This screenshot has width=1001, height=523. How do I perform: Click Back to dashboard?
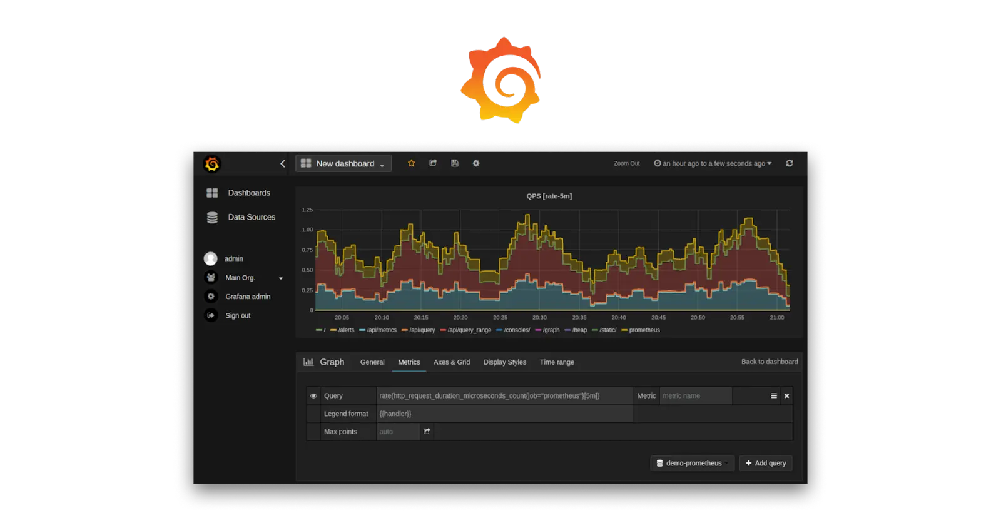(x=770, y=362)
